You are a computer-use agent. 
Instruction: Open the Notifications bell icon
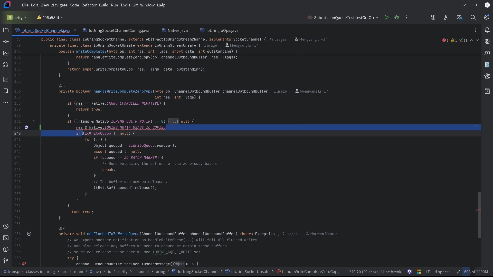click(487, 30)
